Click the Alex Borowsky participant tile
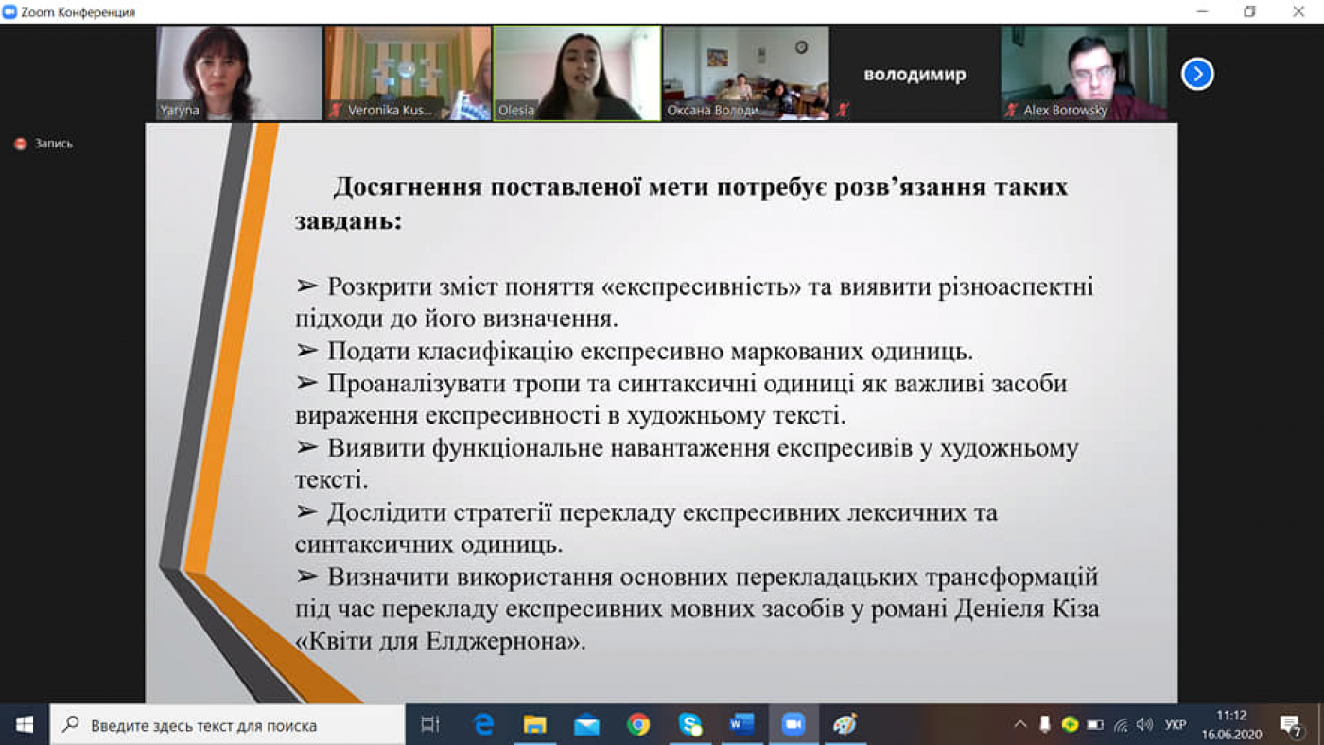This screenshot has height=745, width=1324. pyautogui.click(x=1084, y=73)
